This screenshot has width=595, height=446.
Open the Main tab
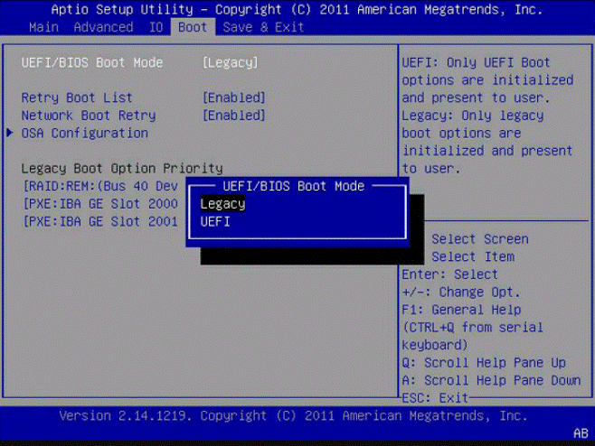coord(44,27)
